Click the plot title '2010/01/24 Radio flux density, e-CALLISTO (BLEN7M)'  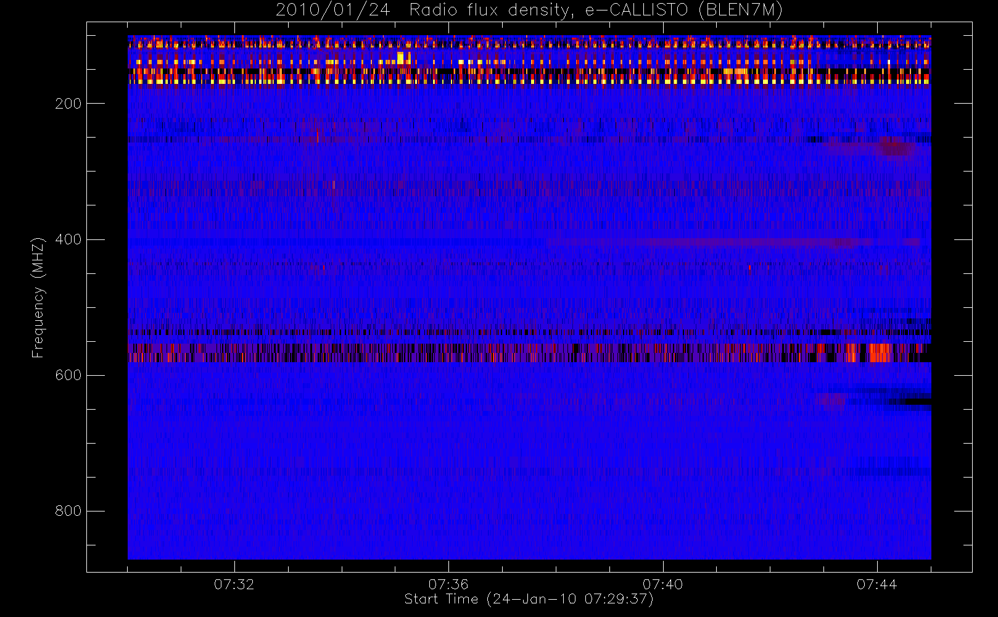pyautogui.click(x=529, y=10)
